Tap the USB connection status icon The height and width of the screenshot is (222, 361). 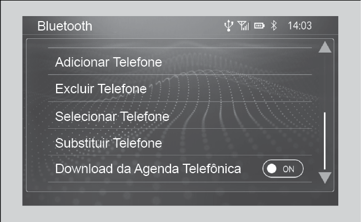click(229, 26)
